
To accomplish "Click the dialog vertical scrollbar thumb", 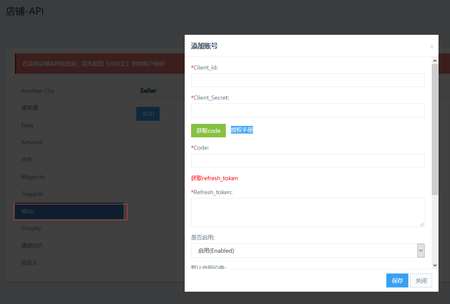I will (435, 129).
